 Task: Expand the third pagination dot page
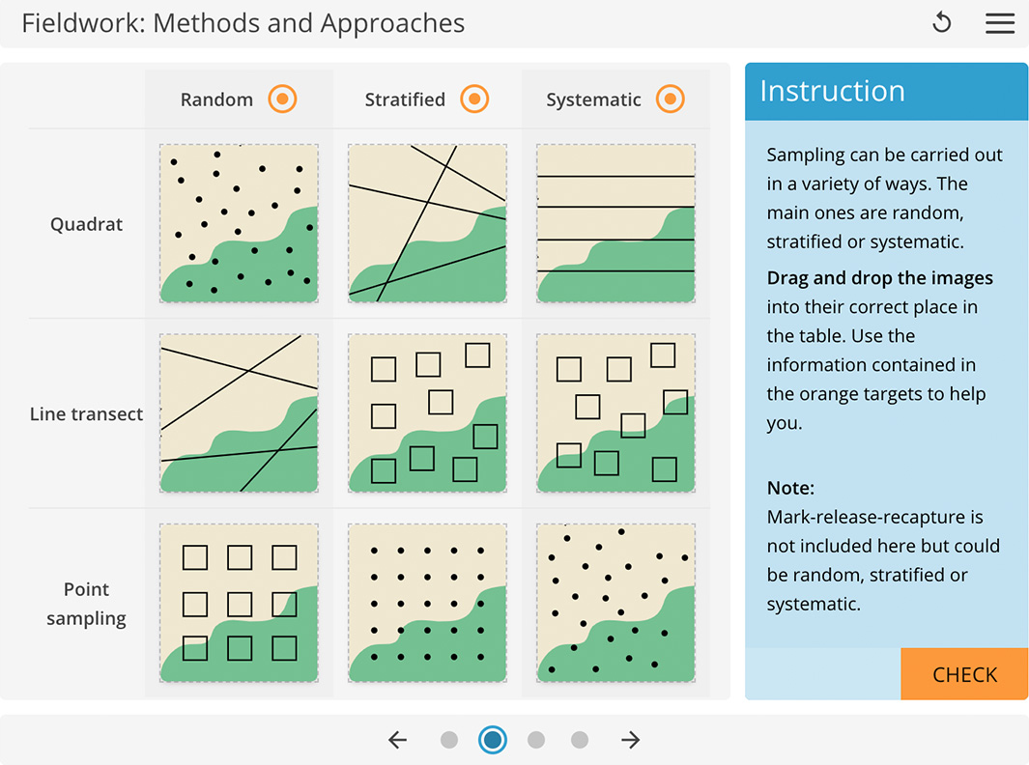[535, 739]
